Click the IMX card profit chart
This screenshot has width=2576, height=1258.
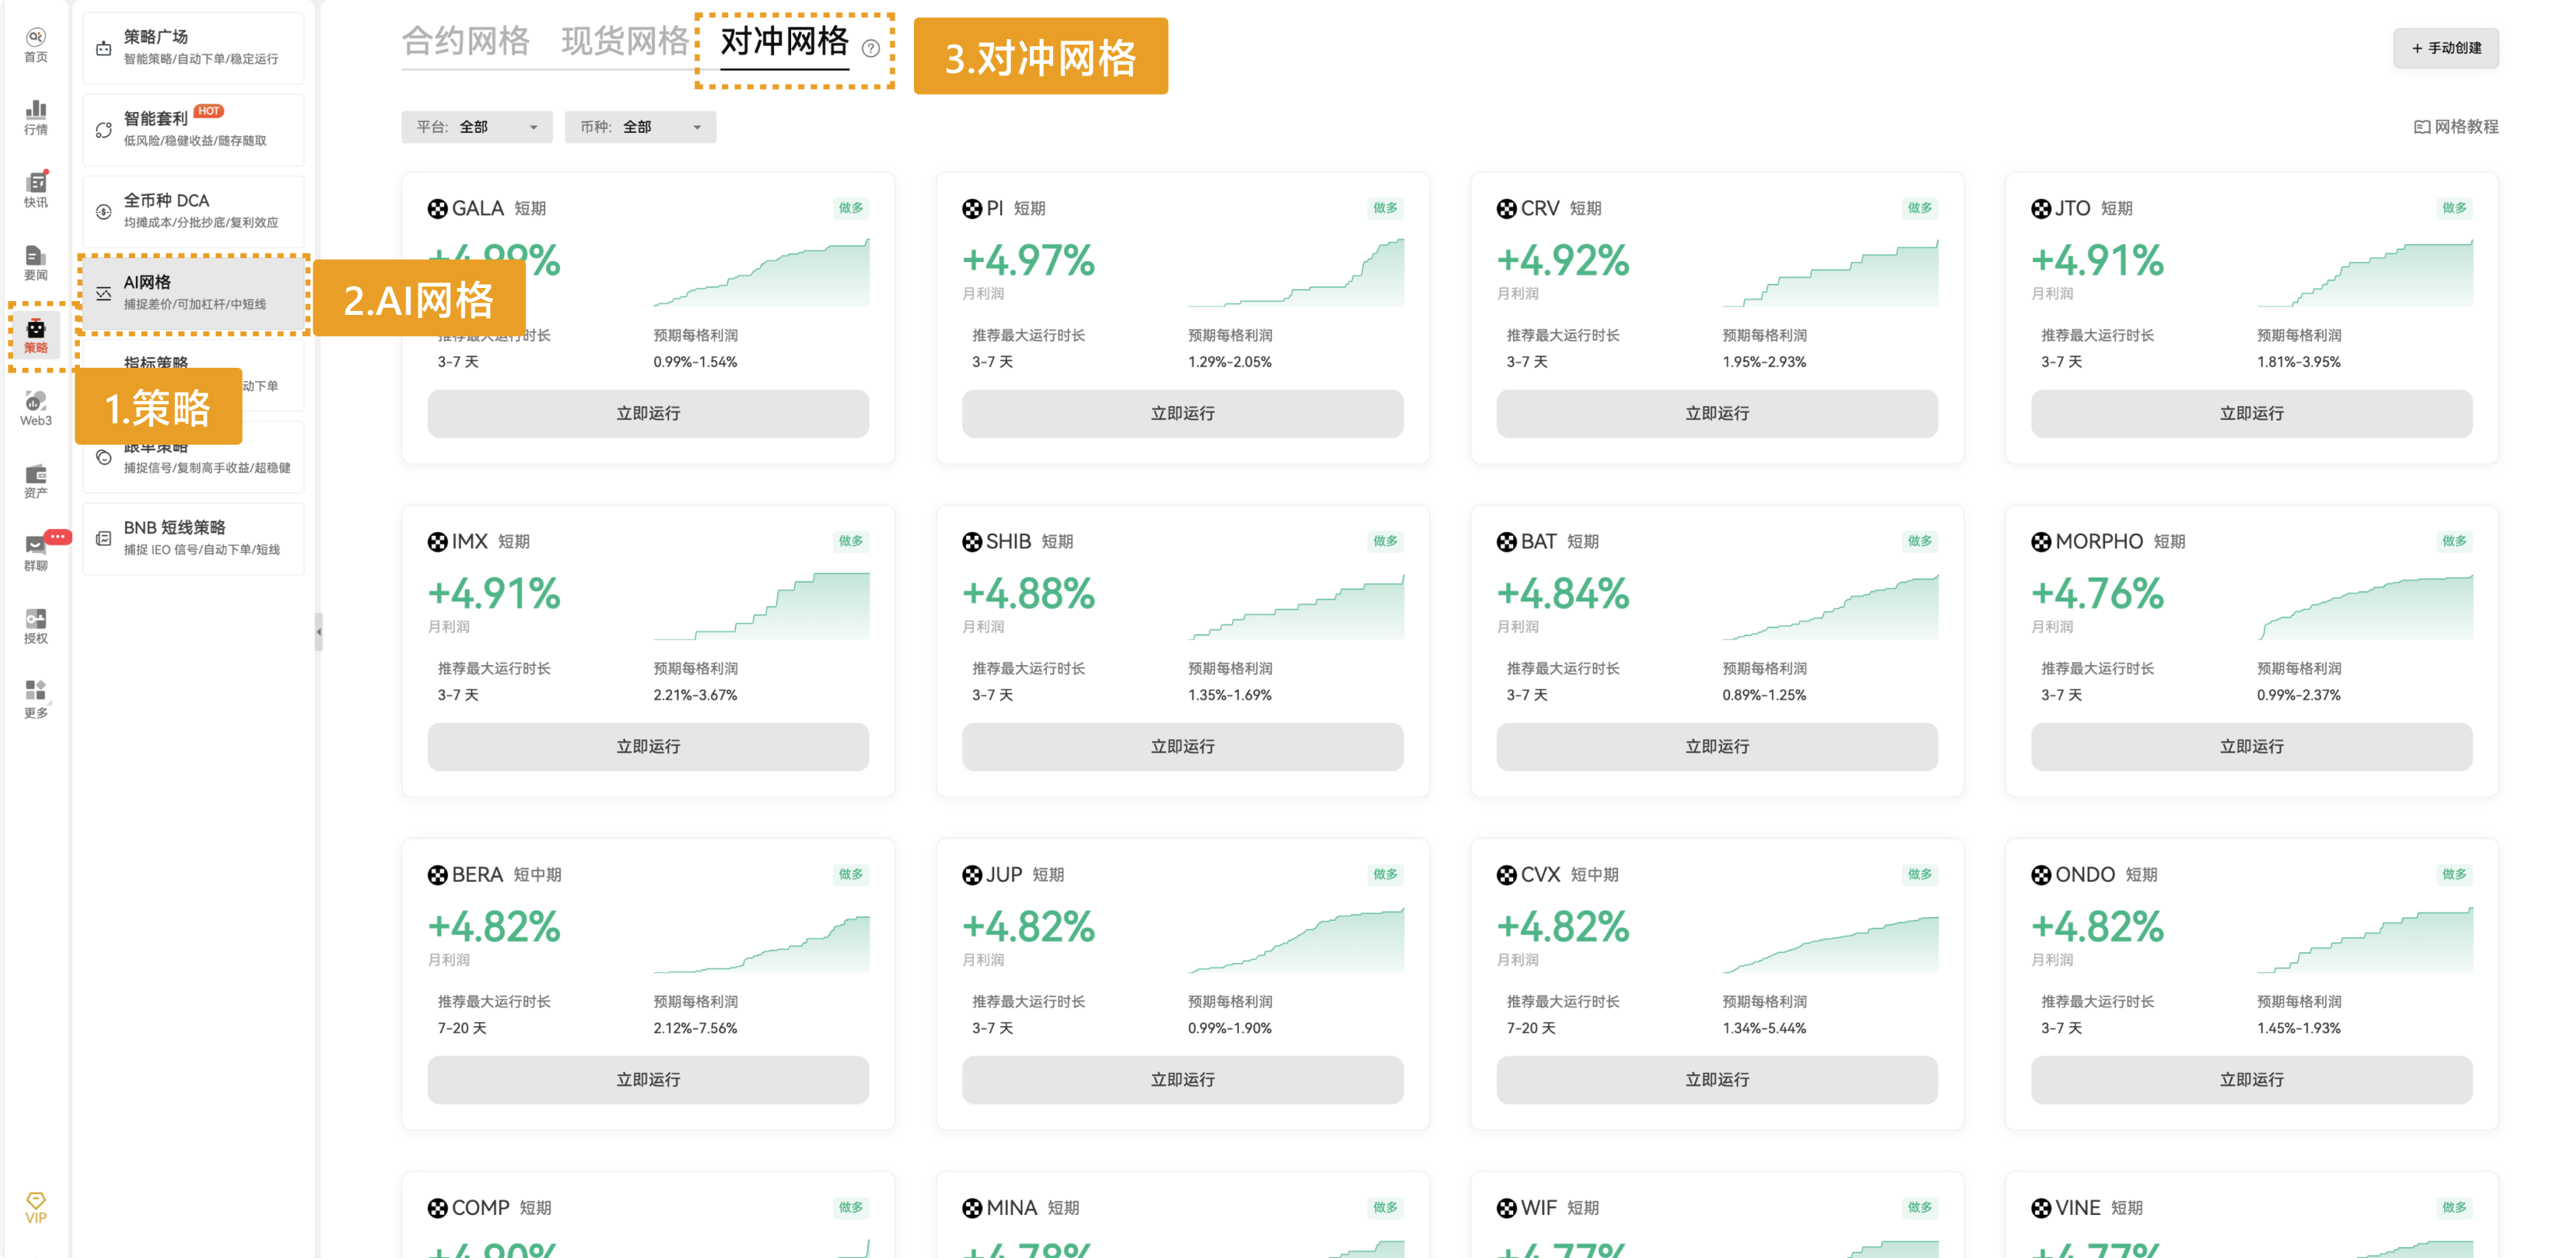coord(762,605)
